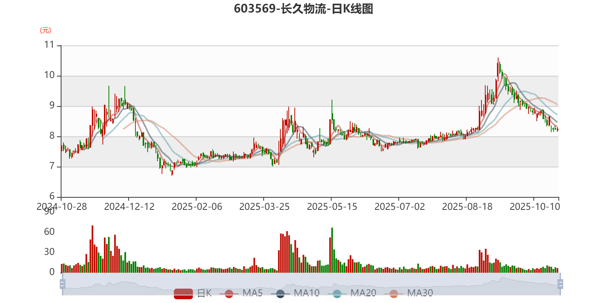Hide the MA10 moving average legend item
The height and width of the screenshot is (303, 607).
click(x=295, y=293)
